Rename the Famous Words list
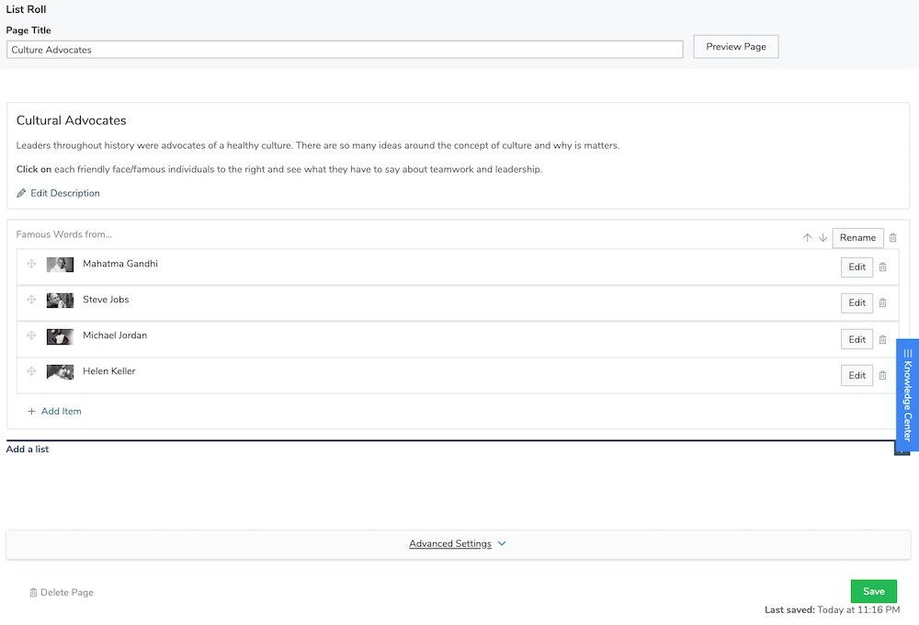The width and height of the screenshot is (919, 625). (857, 237)
